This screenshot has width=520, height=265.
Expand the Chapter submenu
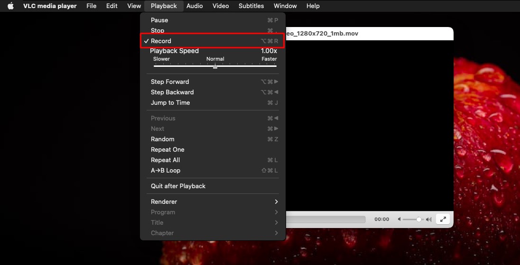point(213,233)
